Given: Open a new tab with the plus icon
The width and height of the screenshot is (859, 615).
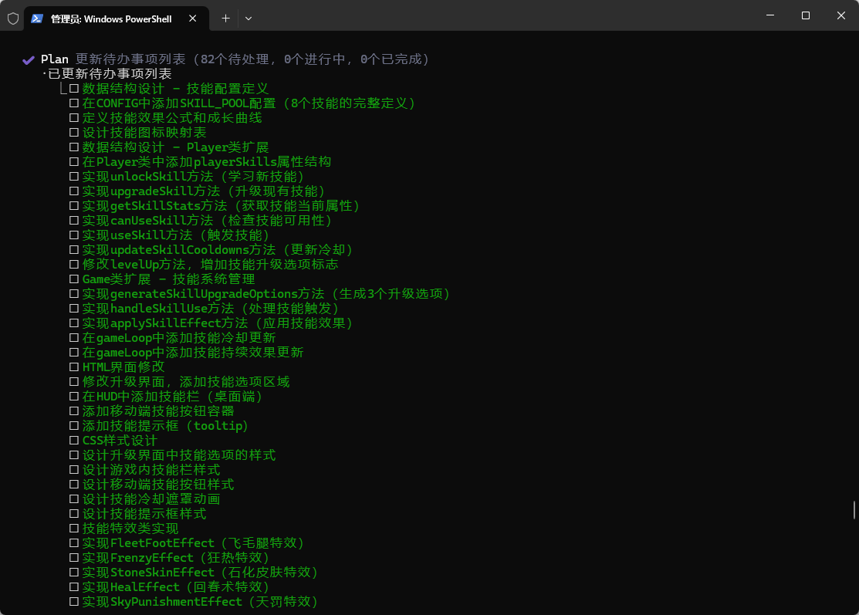Looking at the screenshot, I should point(225,18).
